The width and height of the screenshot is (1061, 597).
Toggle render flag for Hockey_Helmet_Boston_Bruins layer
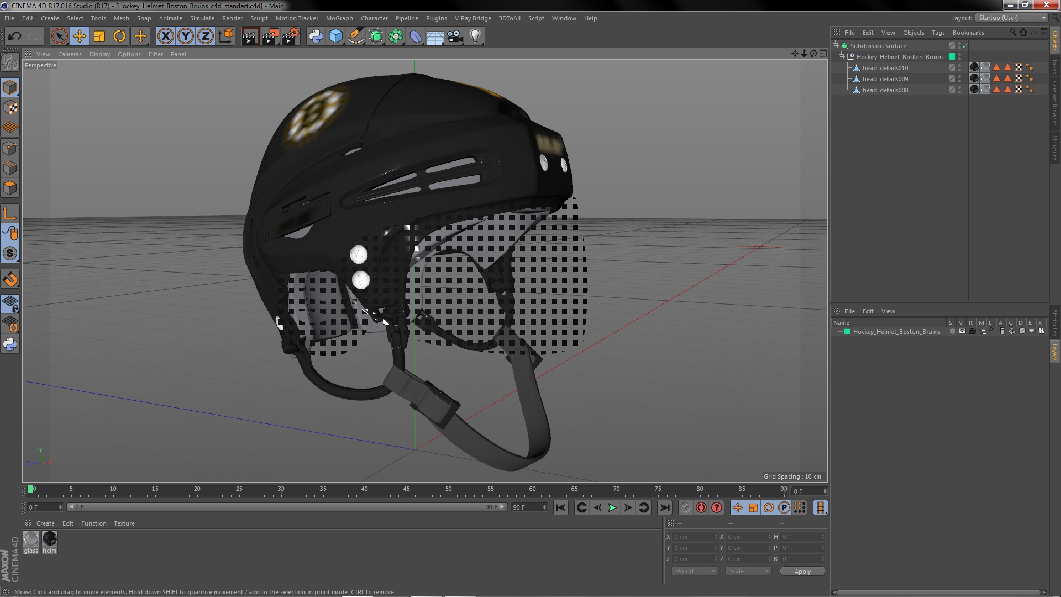click(x=972, y=332)
